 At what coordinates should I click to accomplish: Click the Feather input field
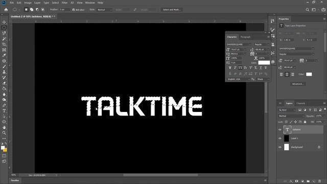[x=64, y=10]
